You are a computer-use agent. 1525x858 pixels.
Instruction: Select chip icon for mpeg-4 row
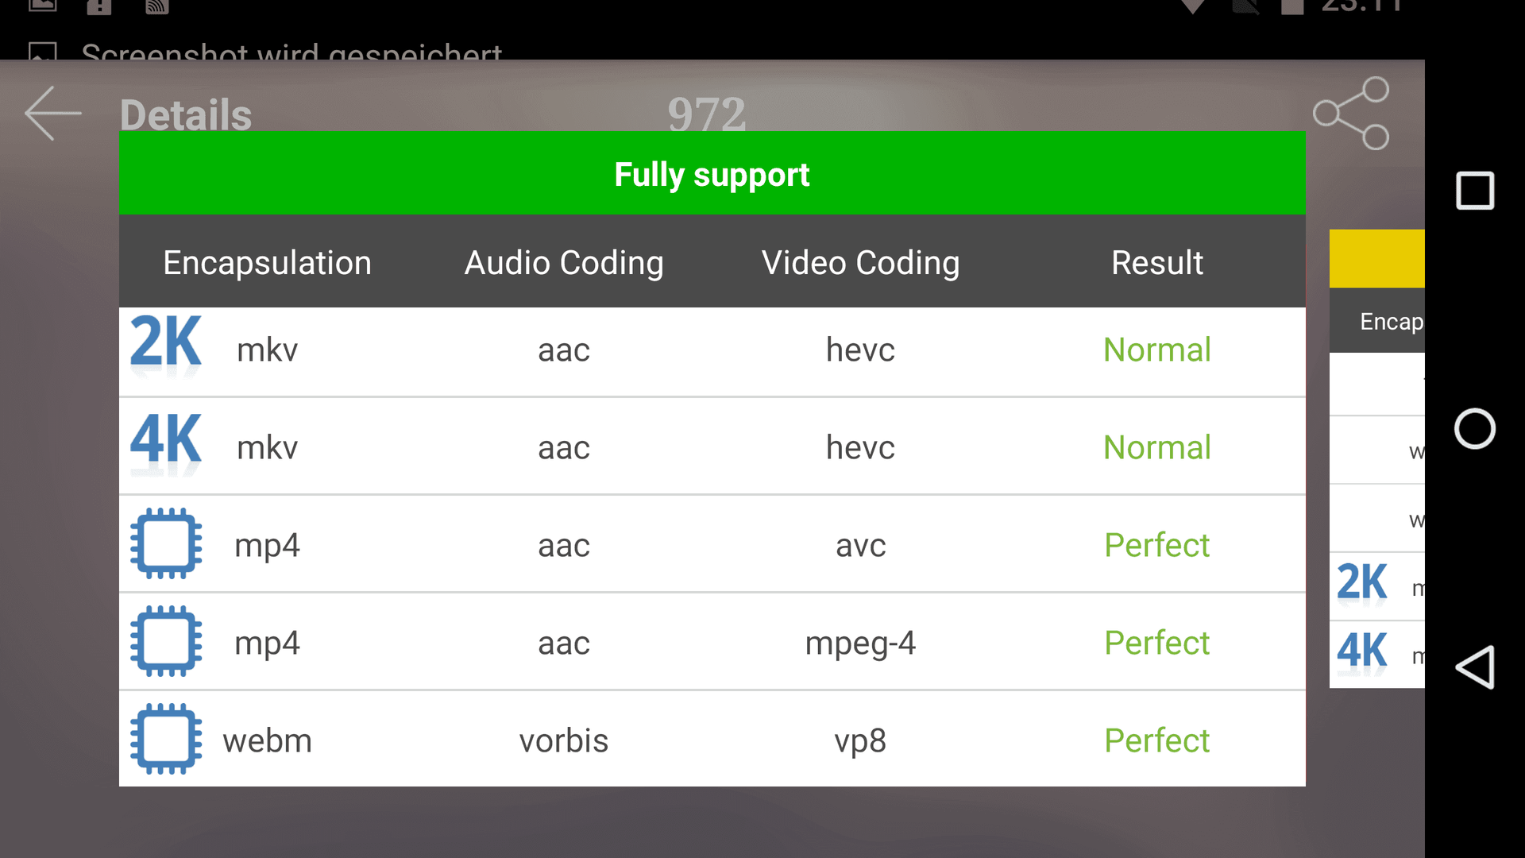[x=166, y=641]
